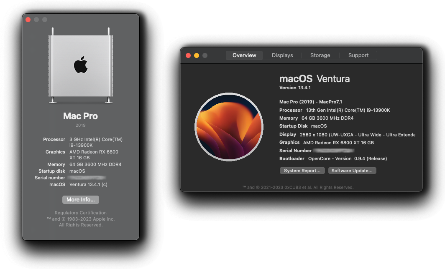Open the Displays tab
Viewport: 445px width, 269px height.
282,55
